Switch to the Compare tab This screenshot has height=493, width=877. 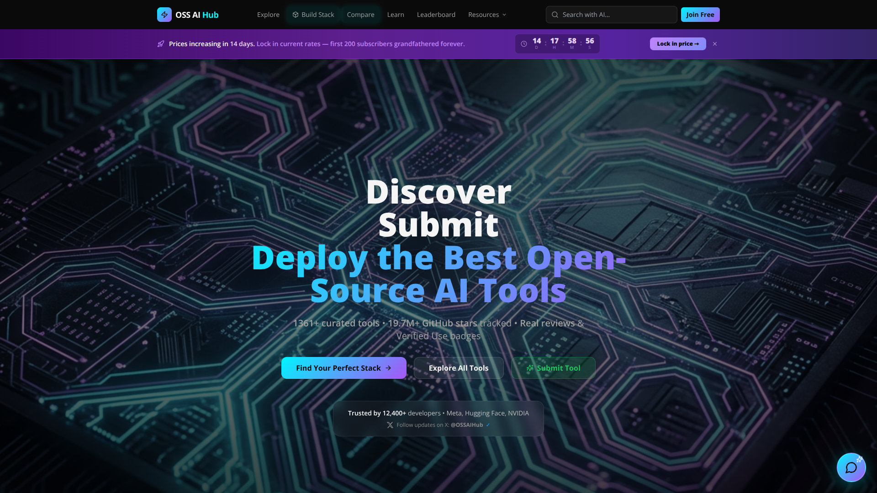(361, 14)
